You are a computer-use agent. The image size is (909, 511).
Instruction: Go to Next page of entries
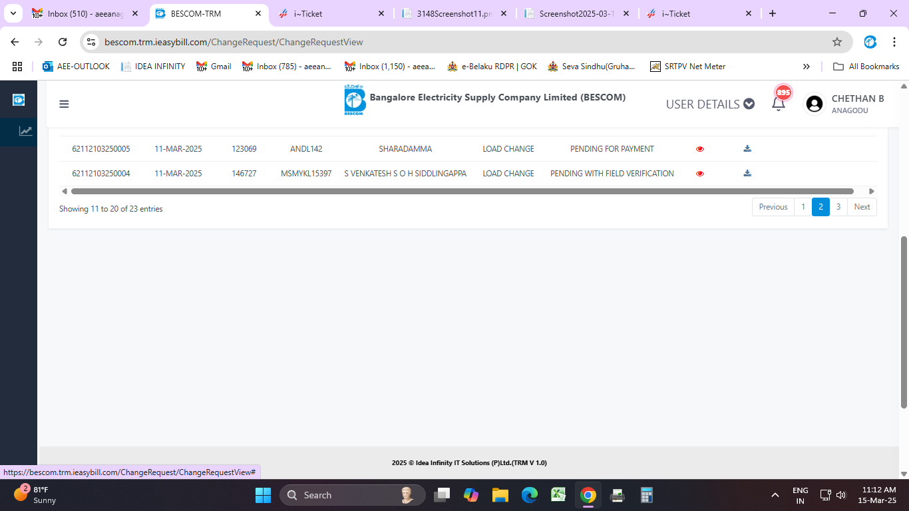coord(862,207)
